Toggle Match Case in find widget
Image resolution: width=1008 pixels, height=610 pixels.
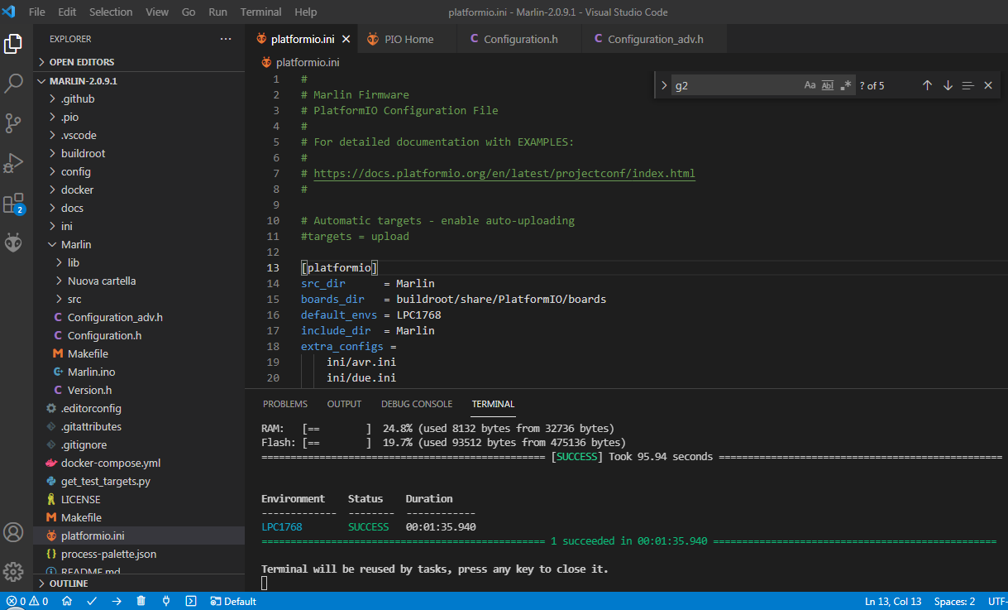(810, 85)
